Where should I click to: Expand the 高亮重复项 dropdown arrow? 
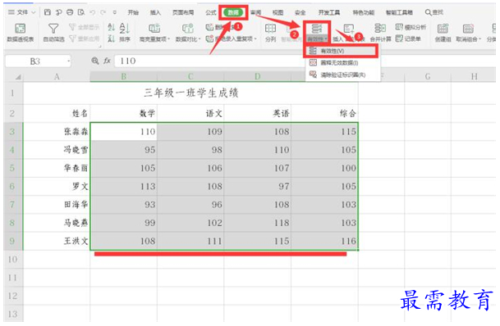click(168, 39)
